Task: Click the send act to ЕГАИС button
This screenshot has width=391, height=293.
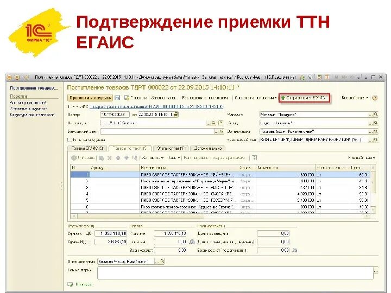Action: pyautogui.click(x=304, y=98)
